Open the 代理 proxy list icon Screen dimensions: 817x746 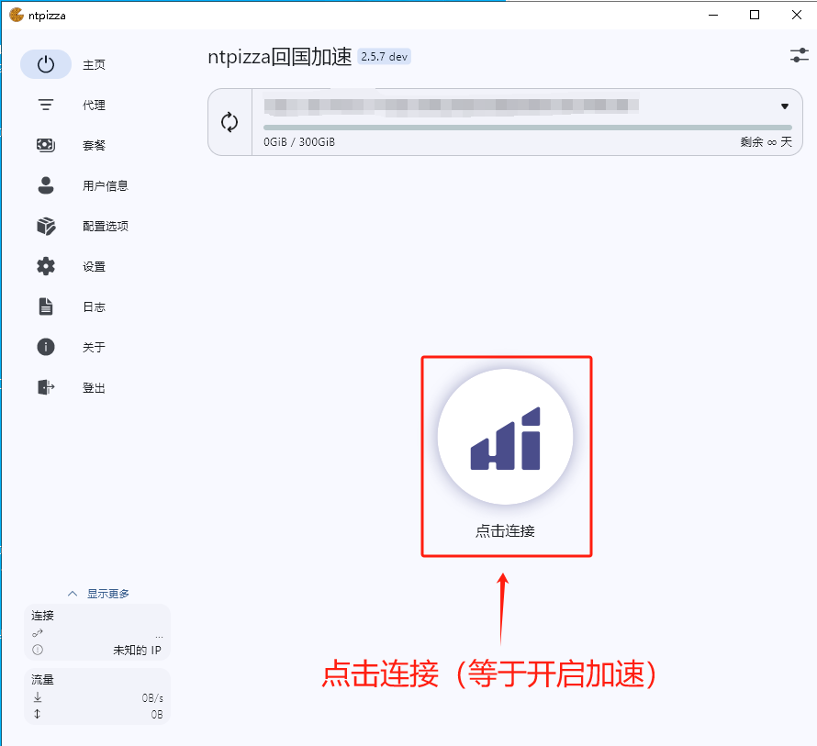coord(46,105)
